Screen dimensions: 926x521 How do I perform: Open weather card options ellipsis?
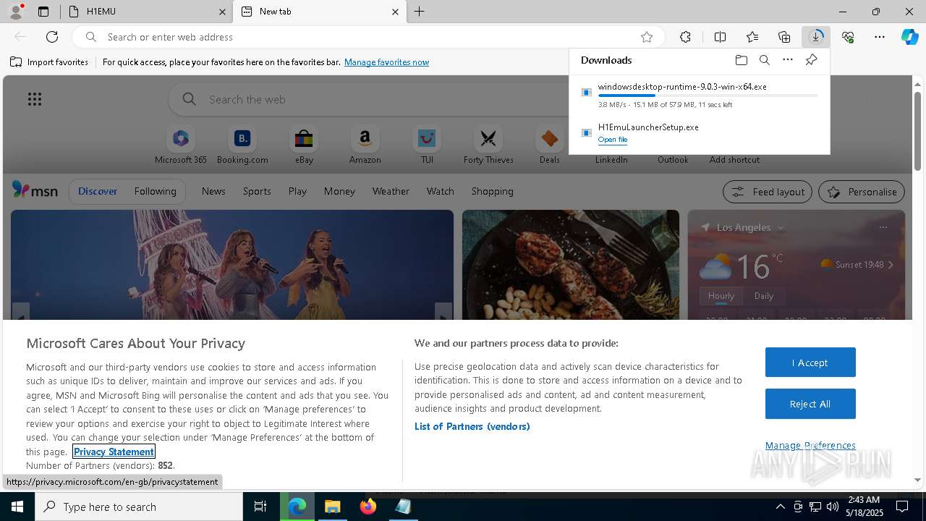click(x=883, y=227)
